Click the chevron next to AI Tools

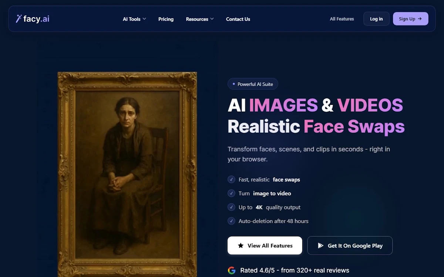[144, 19]
